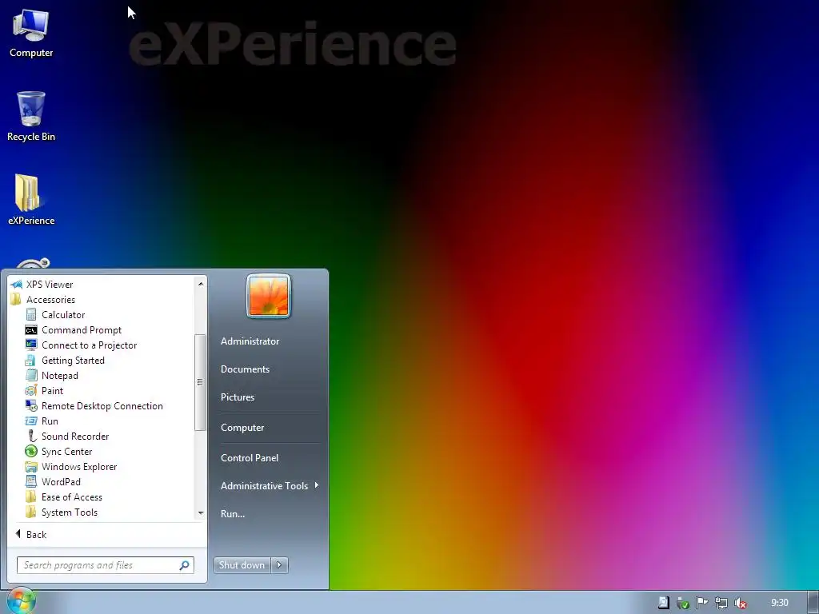This screenshot has height=614, width=819.
Task: Open Control Panel from Start menu
Action: point(250,458)
